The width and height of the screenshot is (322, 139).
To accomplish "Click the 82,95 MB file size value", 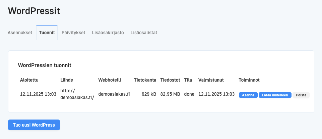I will 170,94.
